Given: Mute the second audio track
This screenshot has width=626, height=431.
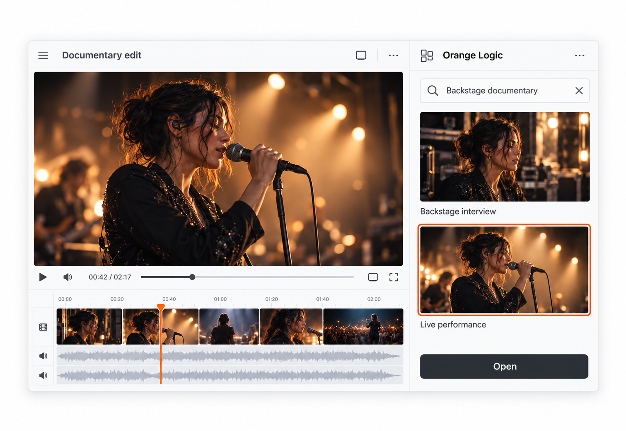Looking at the screenshot, I should [x=43, y=376].
